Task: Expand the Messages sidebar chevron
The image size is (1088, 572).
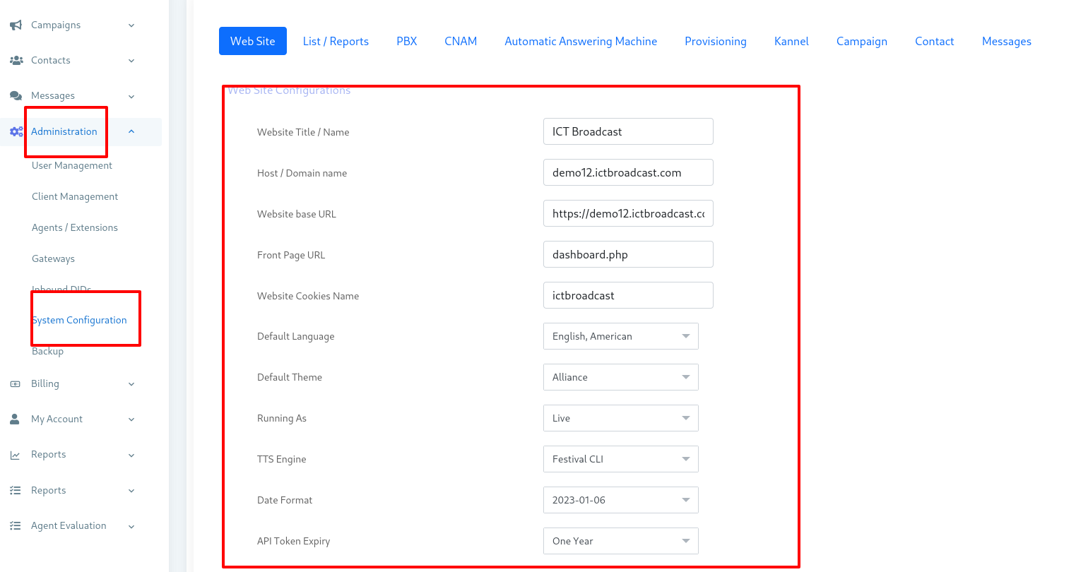Action: pos(131,96)
